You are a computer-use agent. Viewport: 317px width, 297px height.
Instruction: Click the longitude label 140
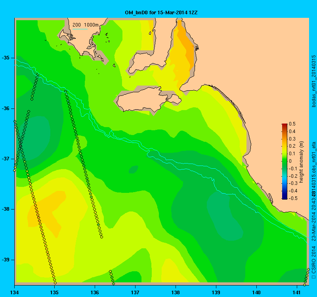[256, 292]
